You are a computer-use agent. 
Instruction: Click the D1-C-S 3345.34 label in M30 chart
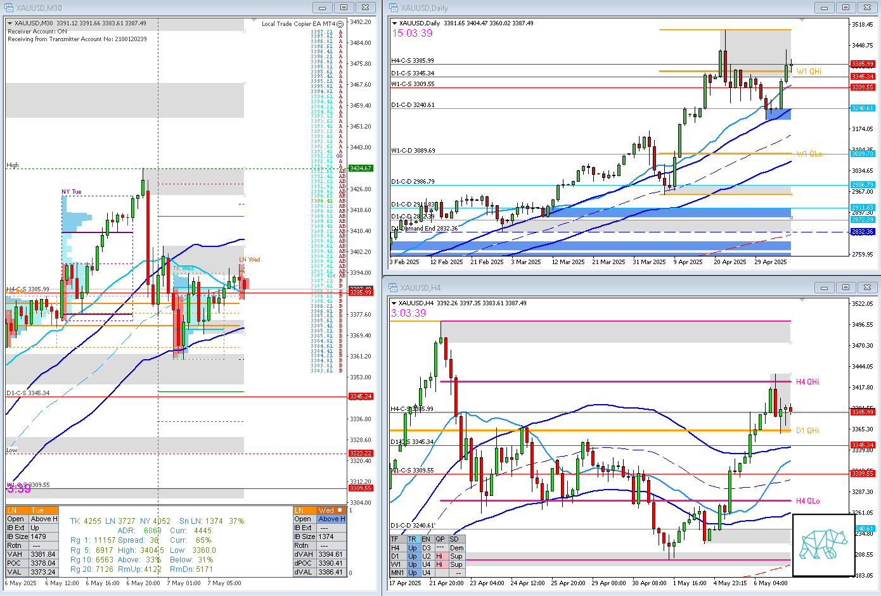pos(28,393)
